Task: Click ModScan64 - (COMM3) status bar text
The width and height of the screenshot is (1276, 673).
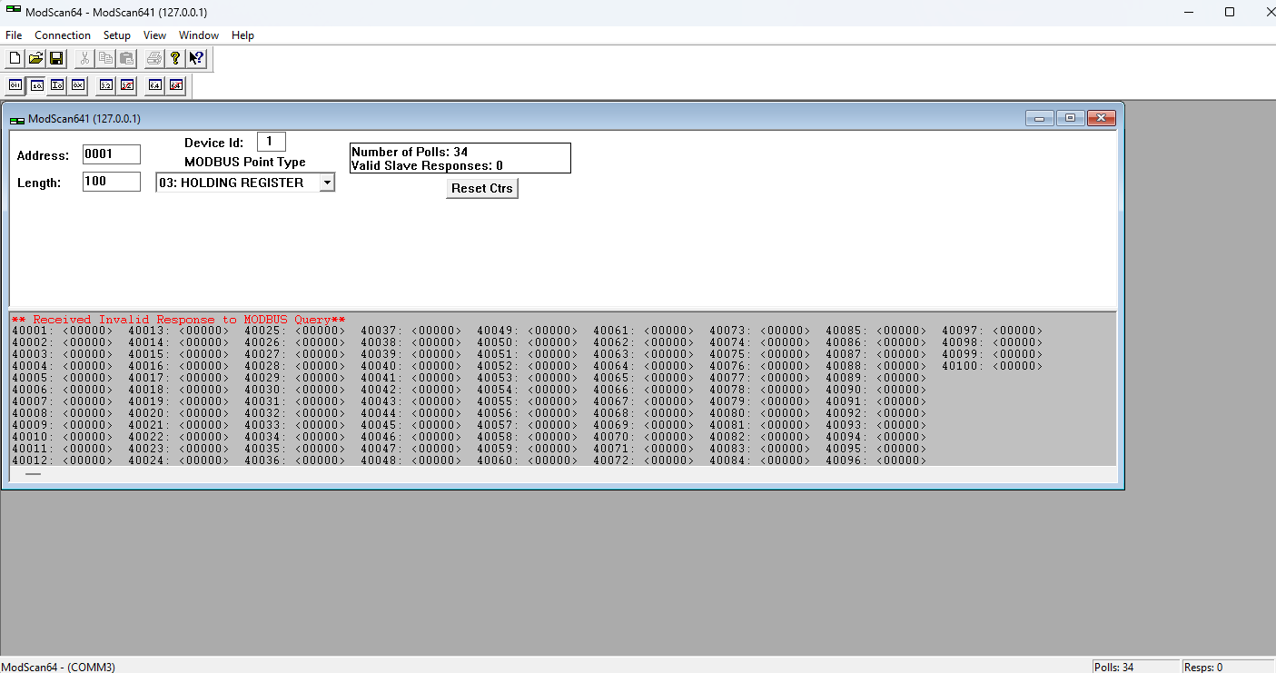Action: pyautogui.click(x=58, y=667)
